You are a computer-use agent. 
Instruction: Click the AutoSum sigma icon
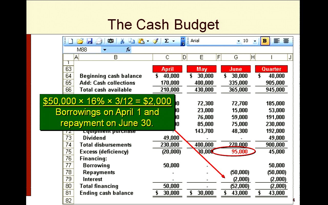[167, 41]
